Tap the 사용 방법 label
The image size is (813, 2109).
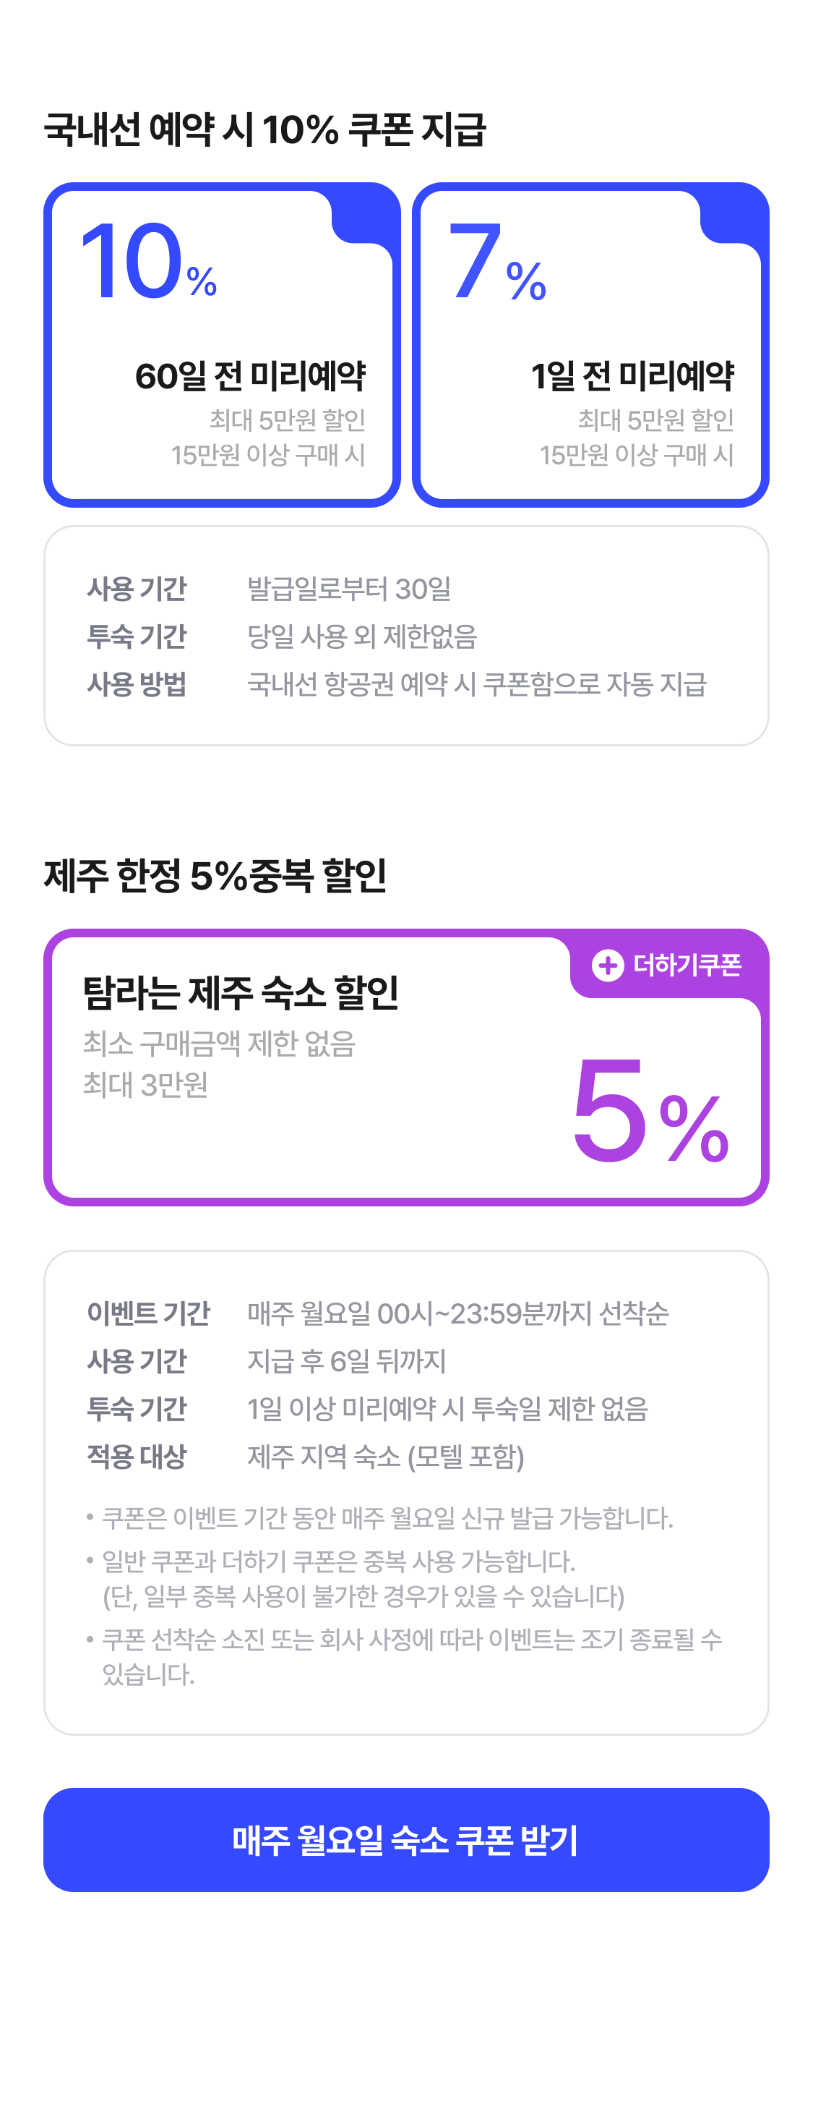137,683
